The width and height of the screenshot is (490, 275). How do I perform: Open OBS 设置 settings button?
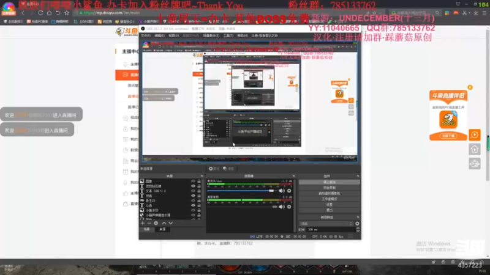coord(330,205)
